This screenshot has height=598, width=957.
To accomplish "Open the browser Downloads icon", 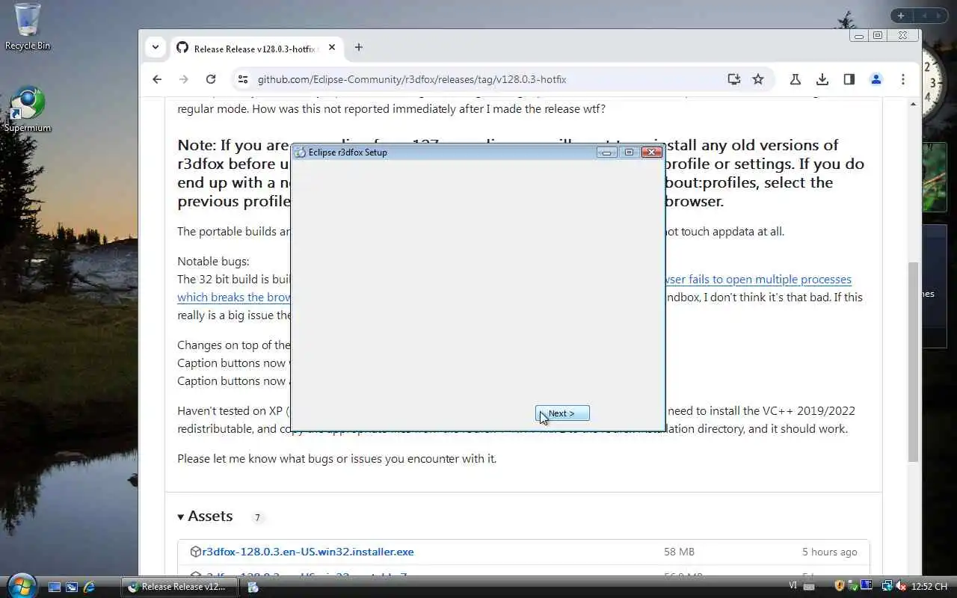I will pyautogui.click(x=822, y=79).
